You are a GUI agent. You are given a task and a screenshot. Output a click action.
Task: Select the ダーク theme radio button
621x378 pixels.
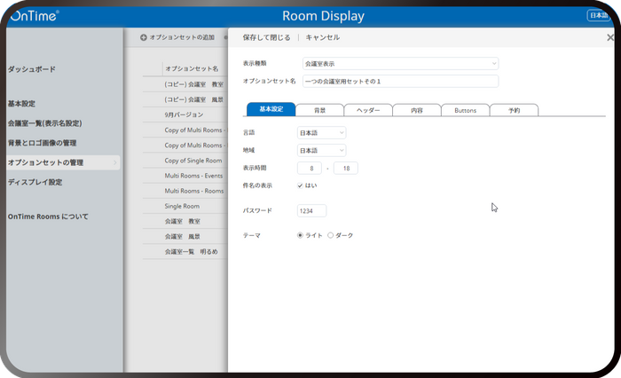pos(330,235)
